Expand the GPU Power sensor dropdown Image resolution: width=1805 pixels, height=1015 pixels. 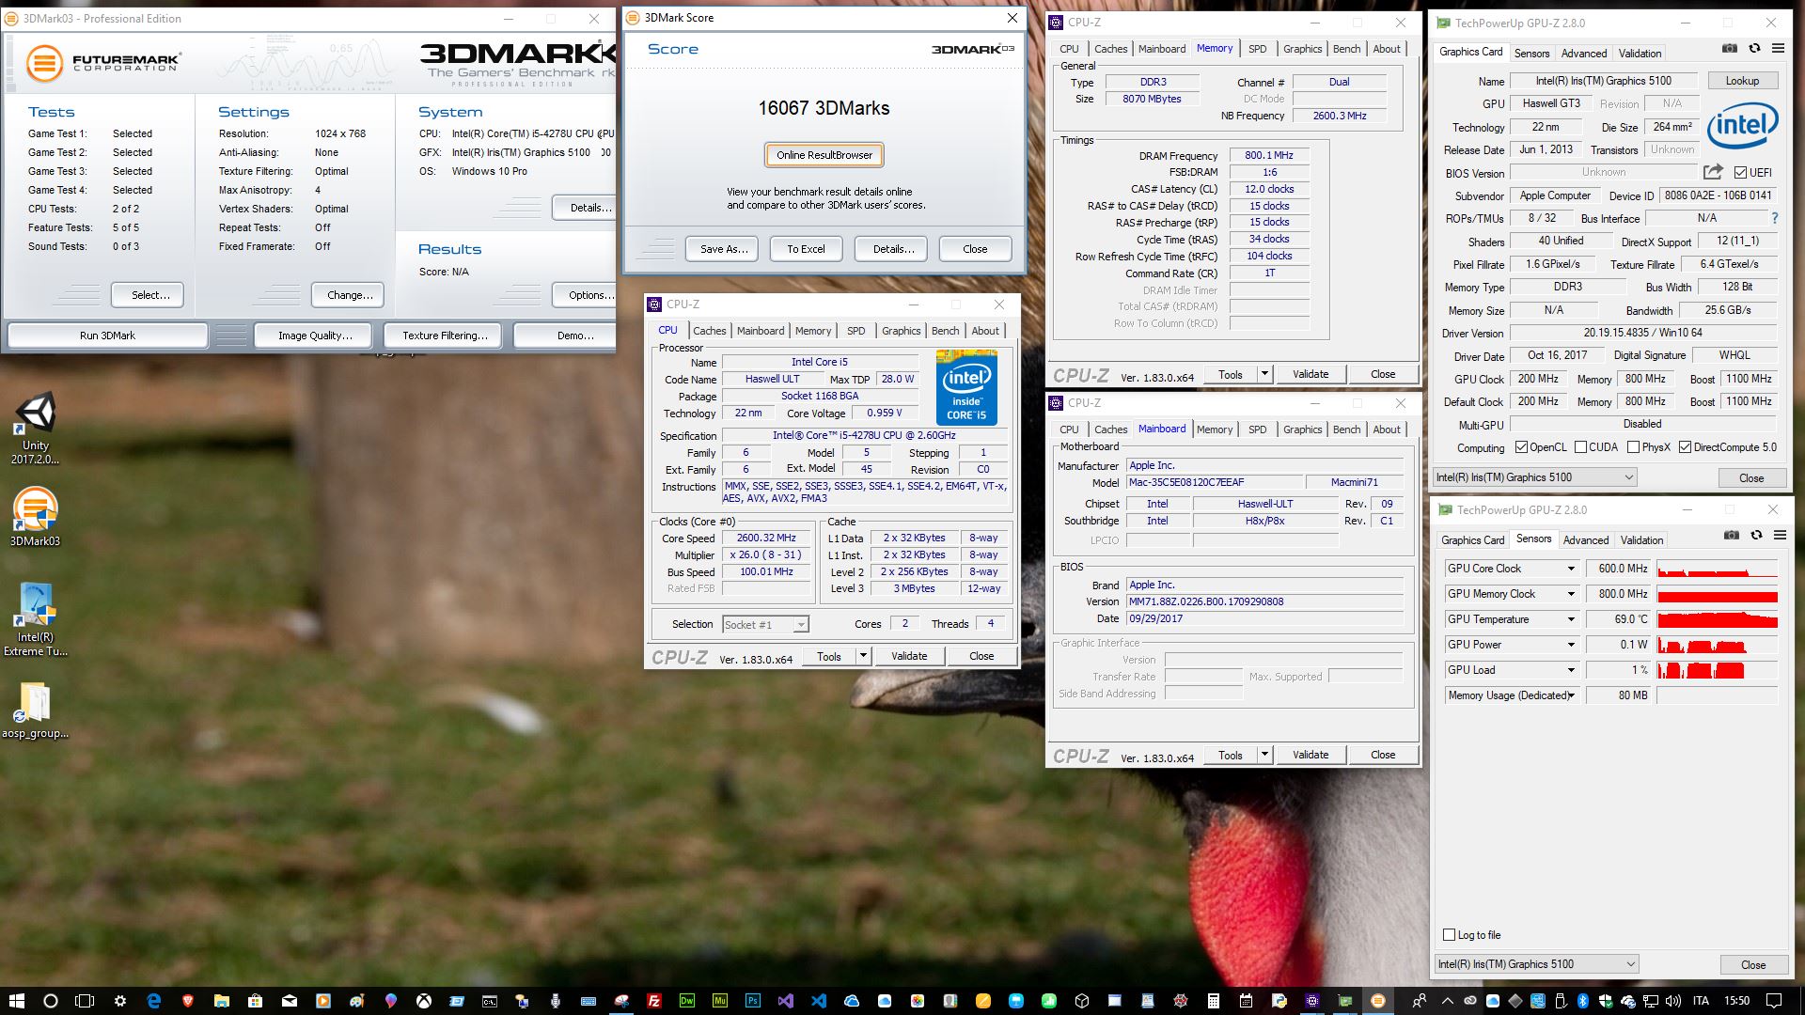pyautogui.click(x=1570, y=645)
